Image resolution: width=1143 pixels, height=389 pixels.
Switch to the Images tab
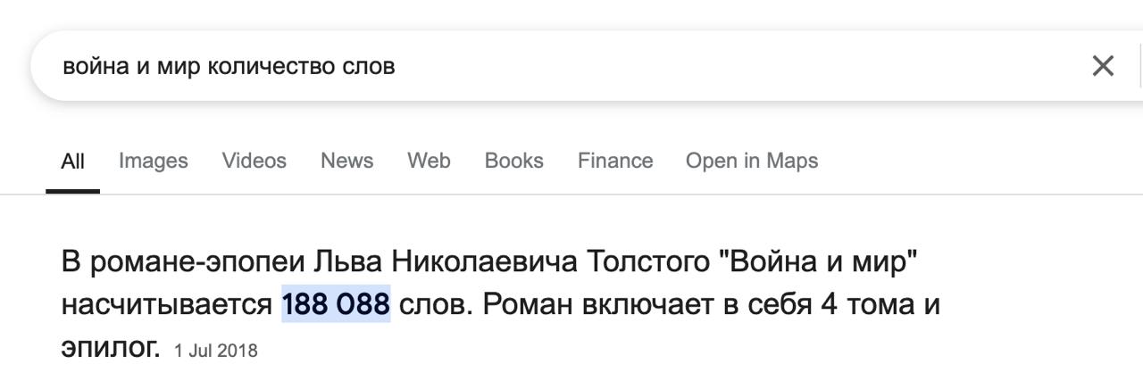pos(153,161)
